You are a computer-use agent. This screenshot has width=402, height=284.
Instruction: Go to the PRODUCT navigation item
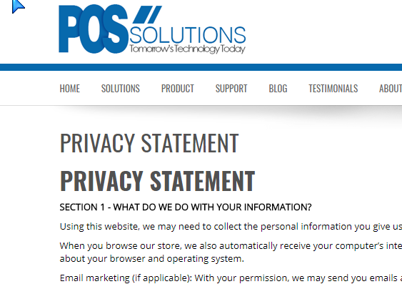click(178, 89)
